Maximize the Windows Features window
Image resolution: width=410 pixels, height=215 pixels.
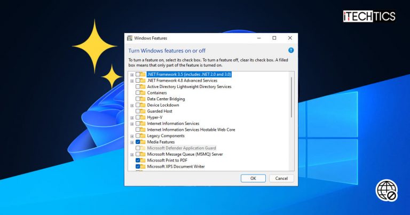pyautogui.click(x=274, y=38)
